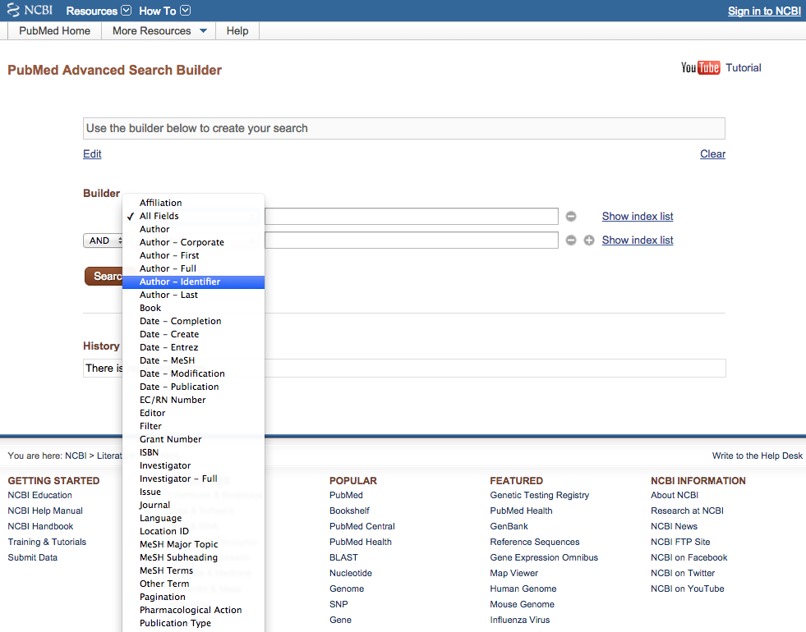This screenshot has width=806, height=632.
Task: Select Grant Number option
Action: (x=193, y=439)
